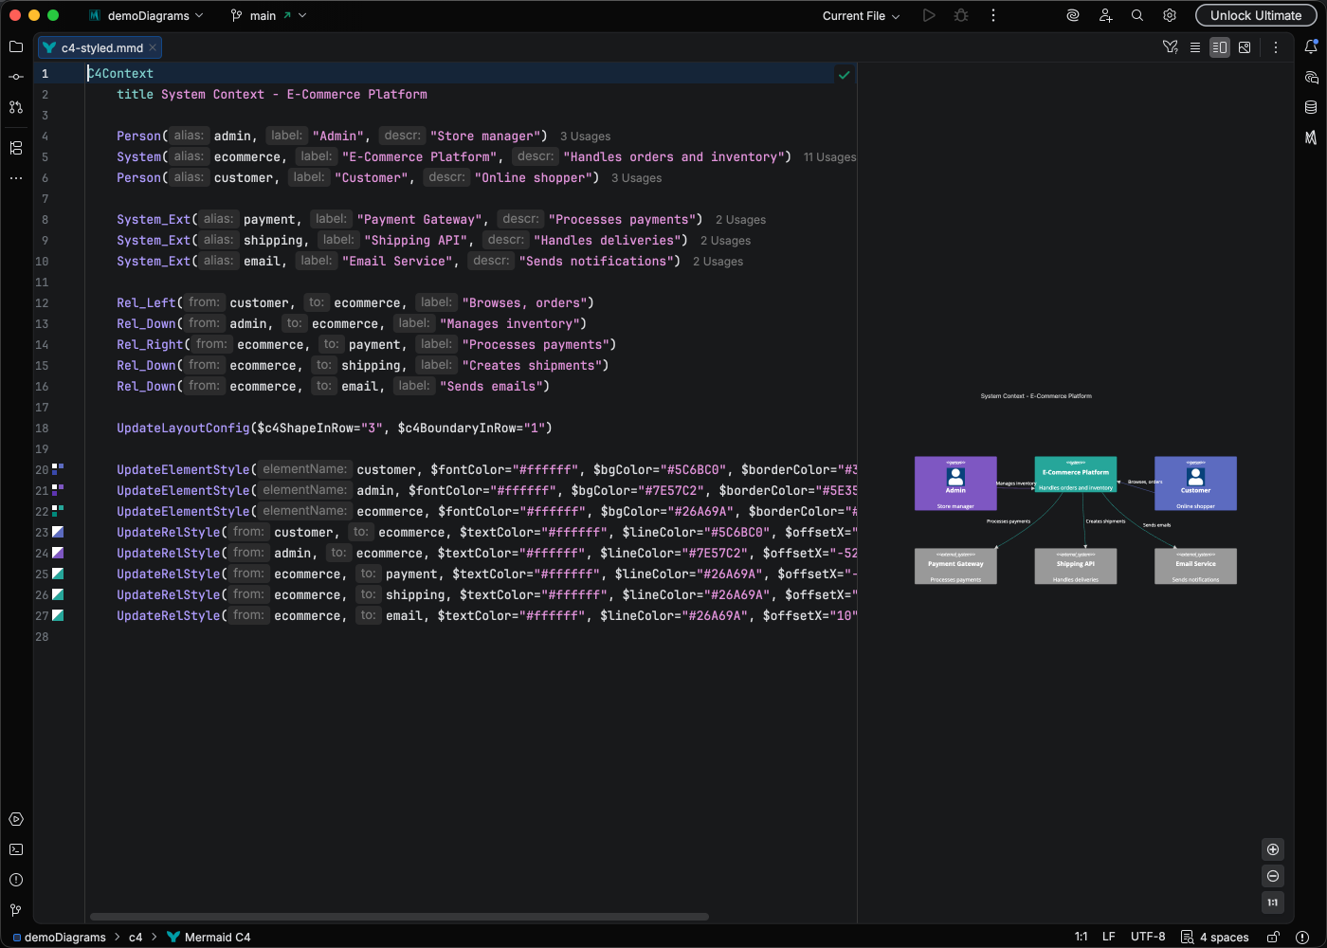Select the c4-styled.mmd editor tab

(101, 47)
